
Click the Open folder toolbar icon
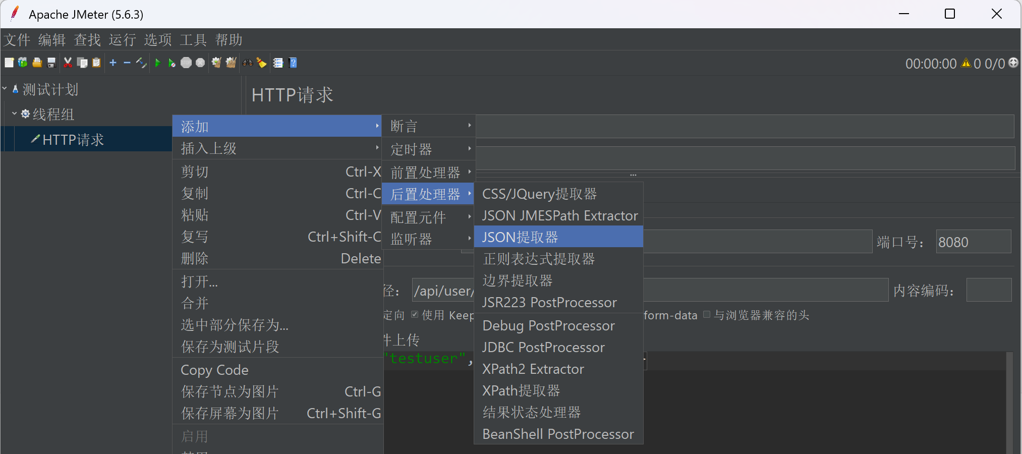pos(37,63)
